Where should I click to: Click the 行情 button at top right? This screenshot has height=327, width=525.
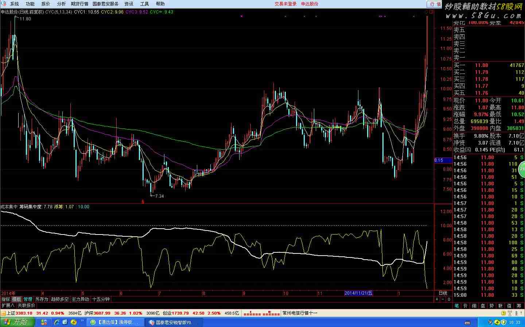(x=435, y=4)
